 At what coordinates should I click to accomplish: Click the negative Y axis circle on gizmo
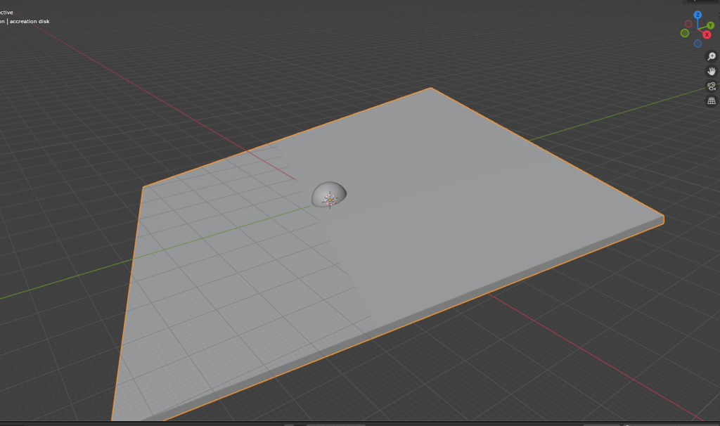click(685, 33)
